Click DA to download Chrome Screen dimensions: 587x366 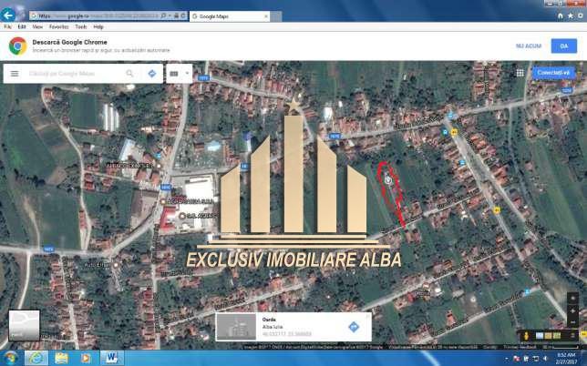point(564,46)
